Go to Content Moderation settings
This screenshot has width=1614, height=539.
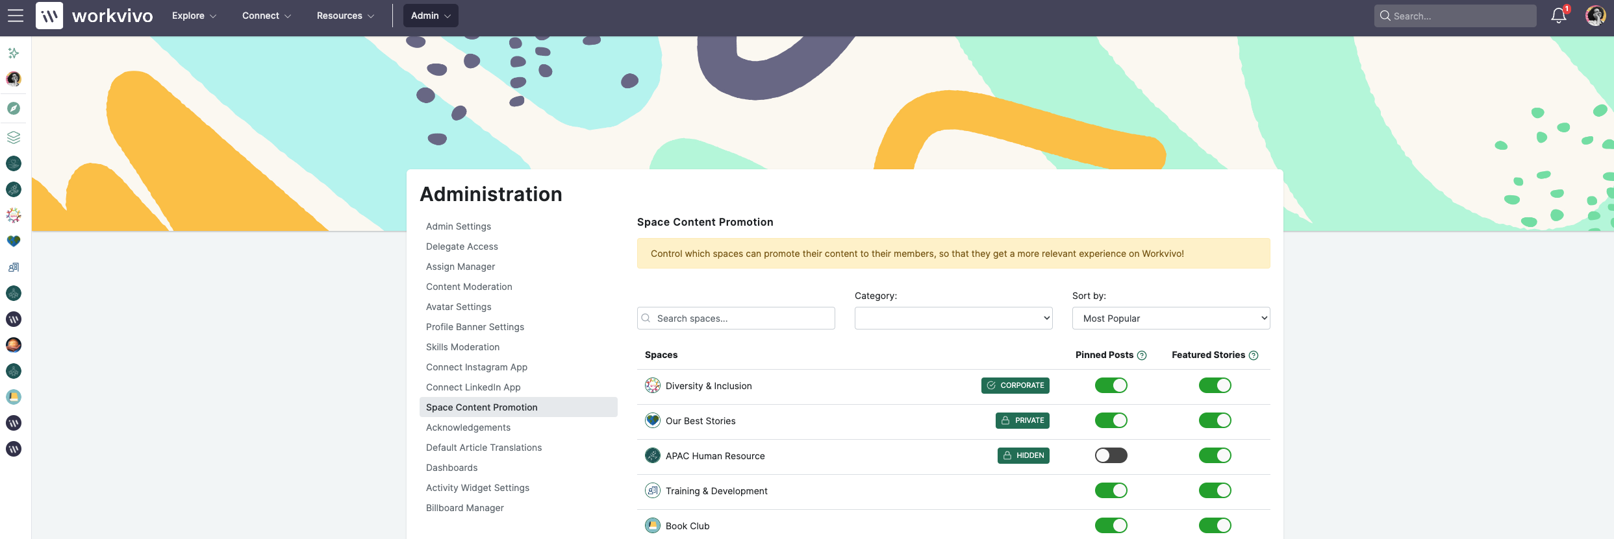click(x=468, y=286)
